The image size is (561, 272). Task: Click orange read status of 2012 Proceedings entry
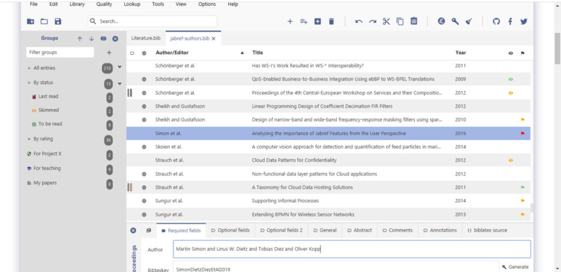tap(511, 93)
